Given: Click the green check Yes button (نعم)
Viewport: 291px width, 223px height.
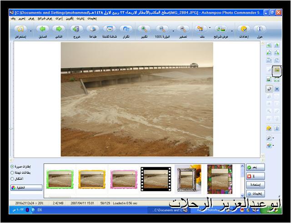Looking at the screenshot, I should coord(256,167).
